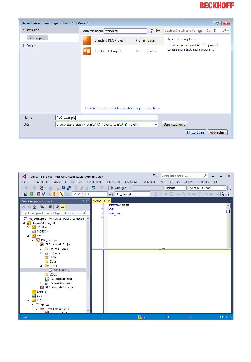Open the ANSICHT menu
The height and width of the screenshot is (362, 251).
click(60, 182)
